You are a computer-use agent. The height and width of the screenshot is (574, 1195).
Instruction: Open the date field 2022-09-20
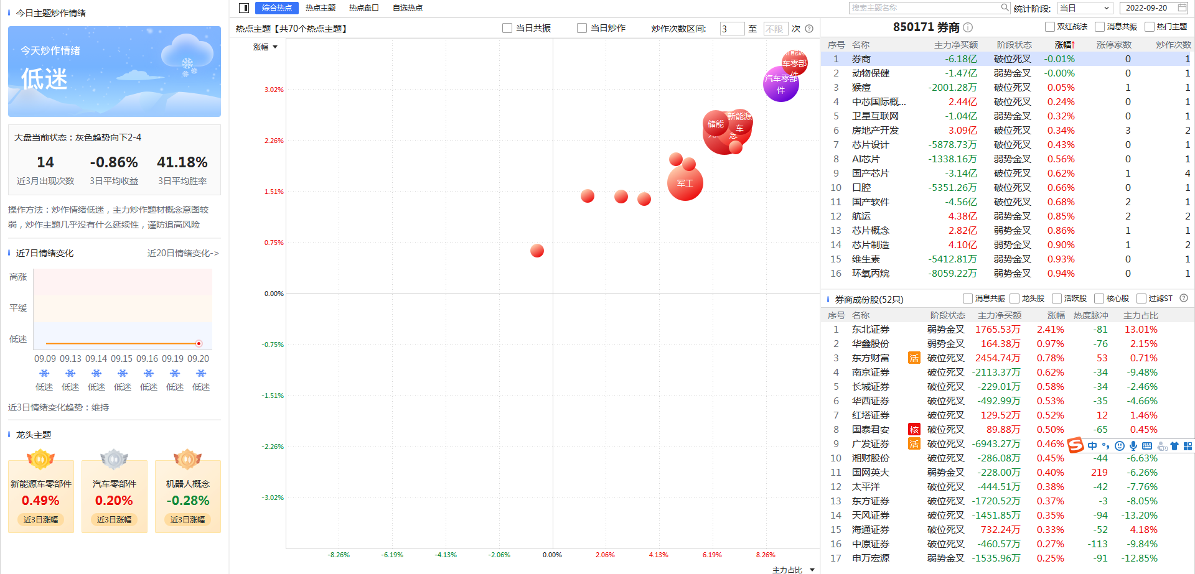(1155, 8)
